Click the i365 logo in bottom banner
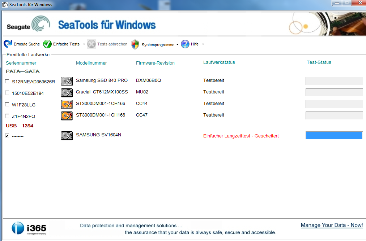 (29, 228)
